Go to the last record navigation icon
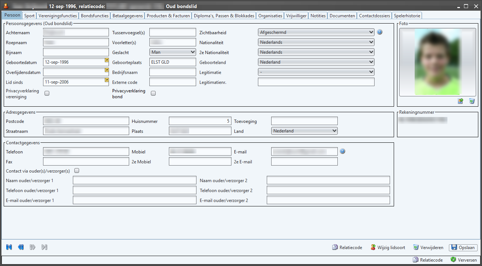This screenshot has width=482, height=266. coord(45,247)
